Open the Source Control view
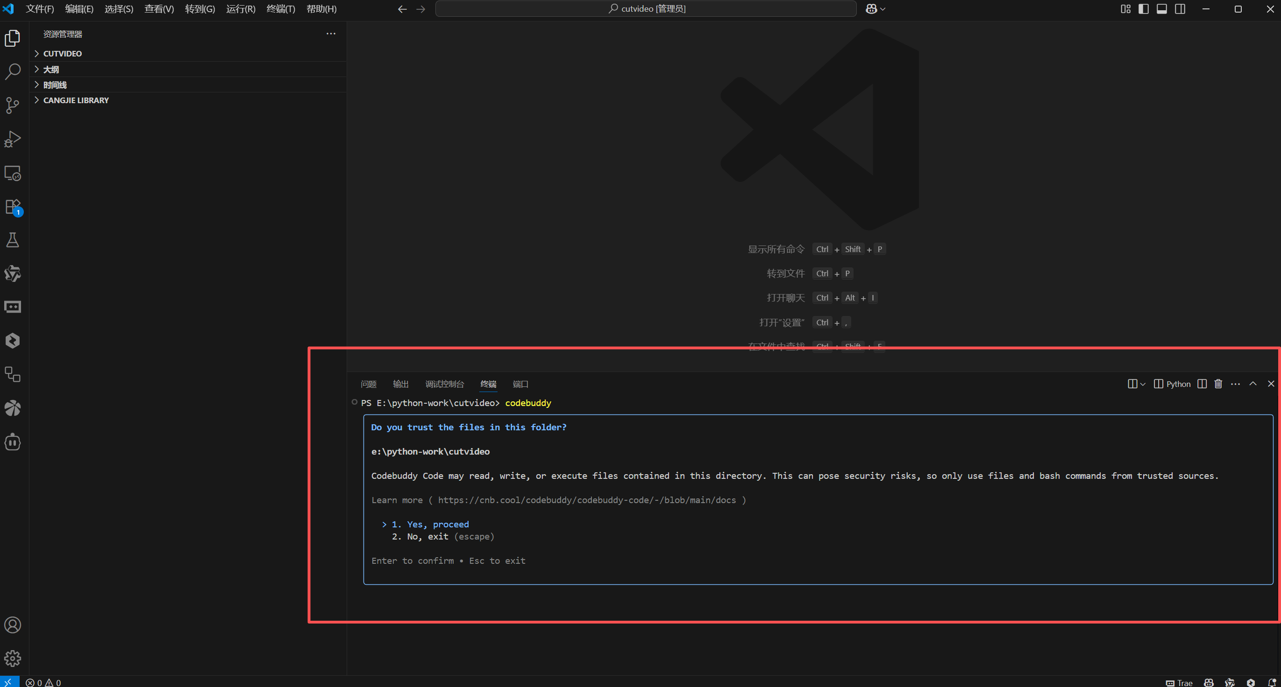Viewport: 1281px width, 687px height. (13, 105)
